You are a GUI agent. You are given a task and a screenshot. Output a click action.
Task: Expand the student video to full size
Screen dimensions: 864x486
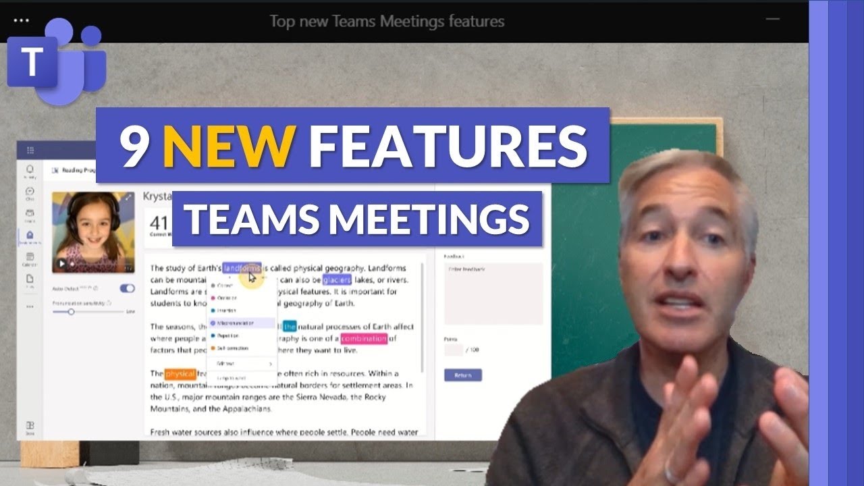click(128, 198)
